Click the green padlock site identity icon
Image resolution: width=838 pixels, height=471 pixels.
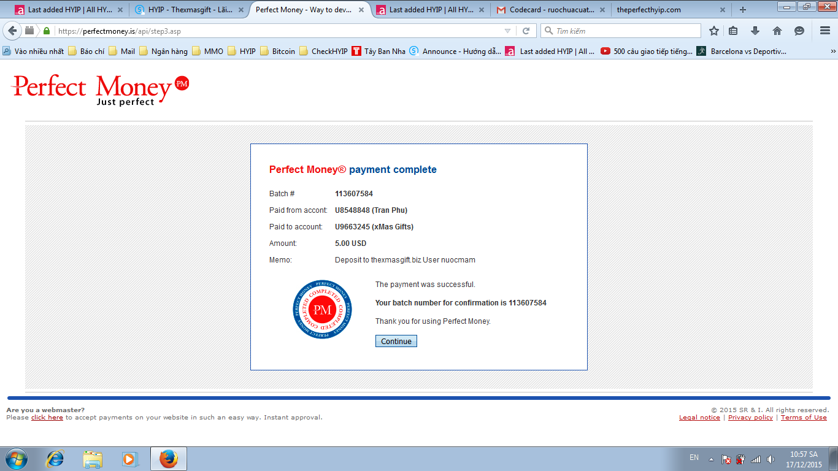[47, 31]
